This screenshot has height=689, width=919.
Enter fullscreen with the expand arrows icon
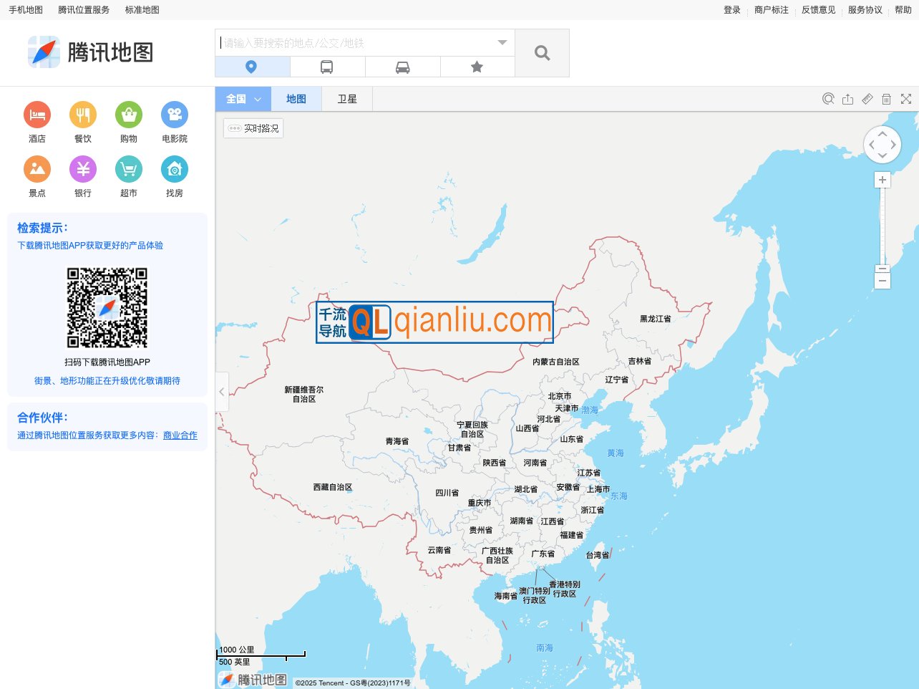coord(906,99)
